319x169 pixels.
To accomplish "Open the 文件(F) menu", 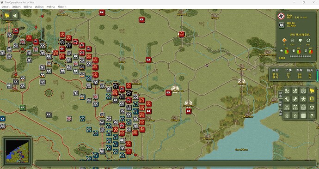I will coord(6,7).
